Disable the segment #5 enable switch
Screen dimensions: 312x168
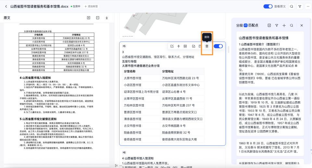click(218, 46)
